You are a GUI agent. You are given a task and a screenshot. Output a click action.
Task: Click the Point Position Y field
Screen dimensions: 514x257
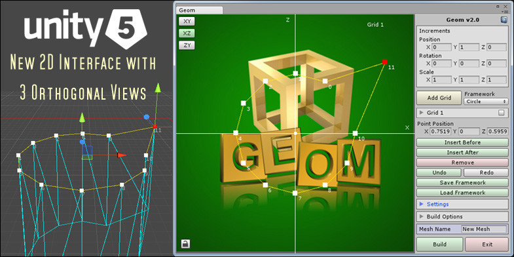click(469, 131)
